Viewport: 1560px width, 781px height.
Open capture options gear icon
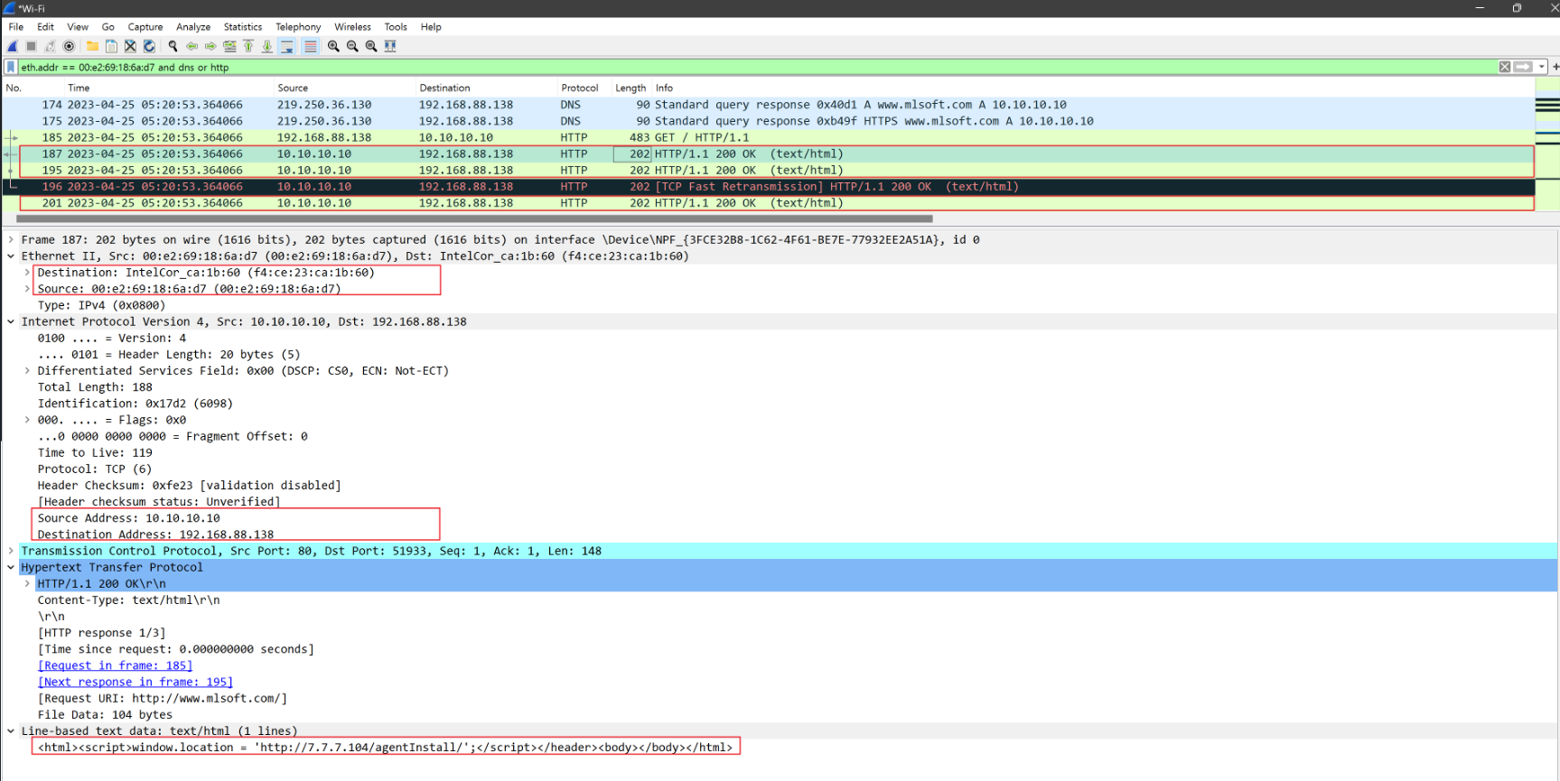pyautogui.click(x=69, y=46)
